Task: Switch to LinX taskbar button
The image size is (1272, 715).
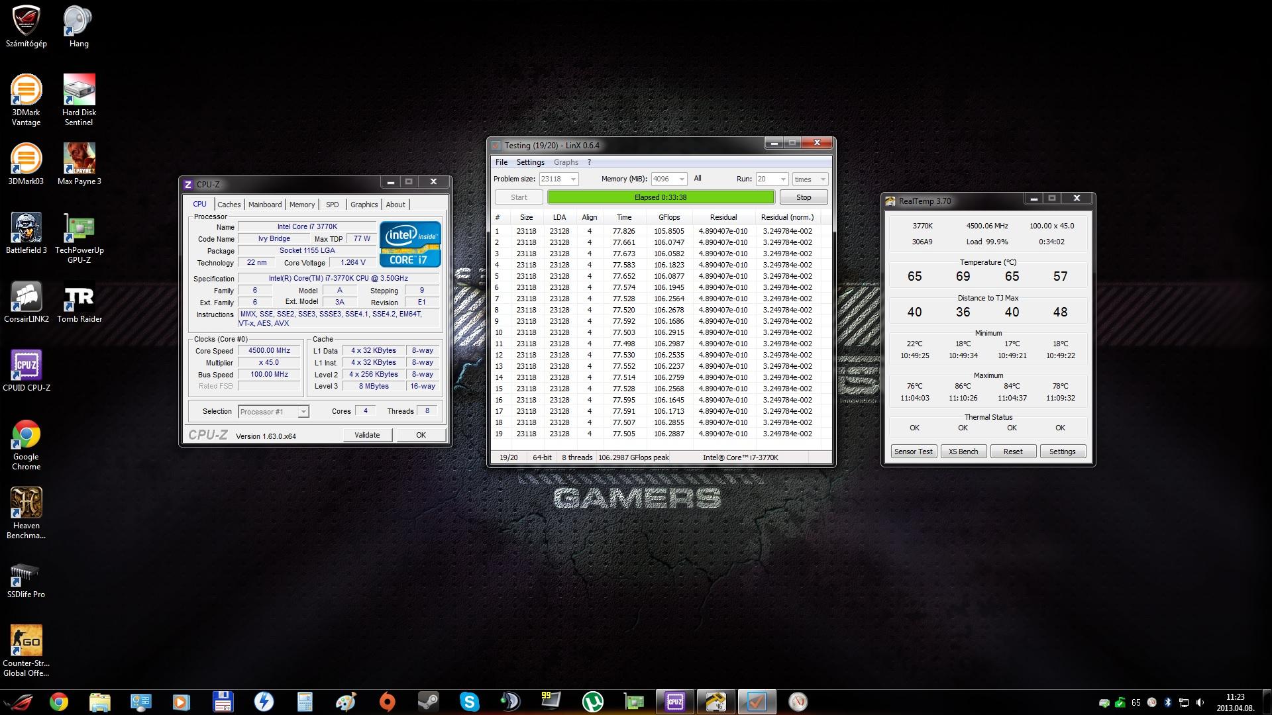Action: (x=757, y=702)
